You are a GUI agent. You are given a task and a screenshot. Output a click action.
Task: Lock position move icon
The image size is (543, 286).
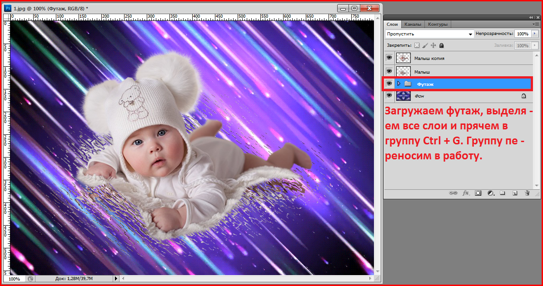[433, 45]
